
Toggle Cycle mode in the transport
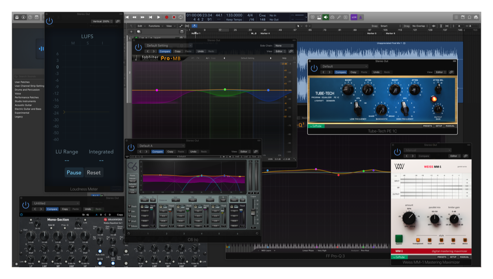[180, 17]
